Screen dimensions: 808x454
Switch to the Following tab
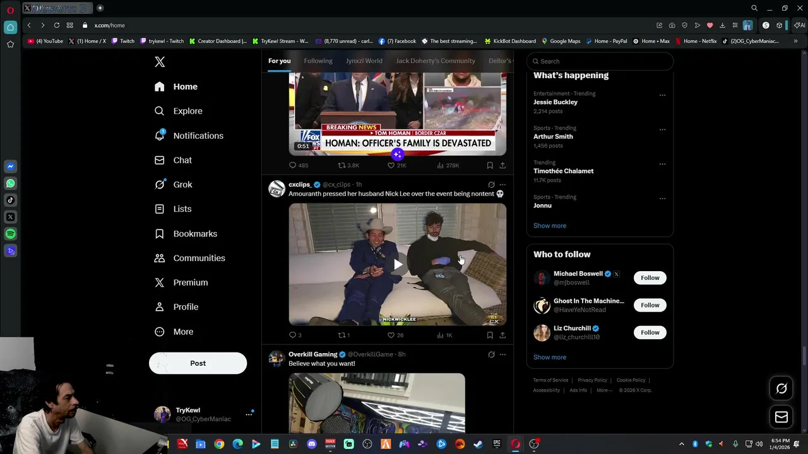click(318, 61)
